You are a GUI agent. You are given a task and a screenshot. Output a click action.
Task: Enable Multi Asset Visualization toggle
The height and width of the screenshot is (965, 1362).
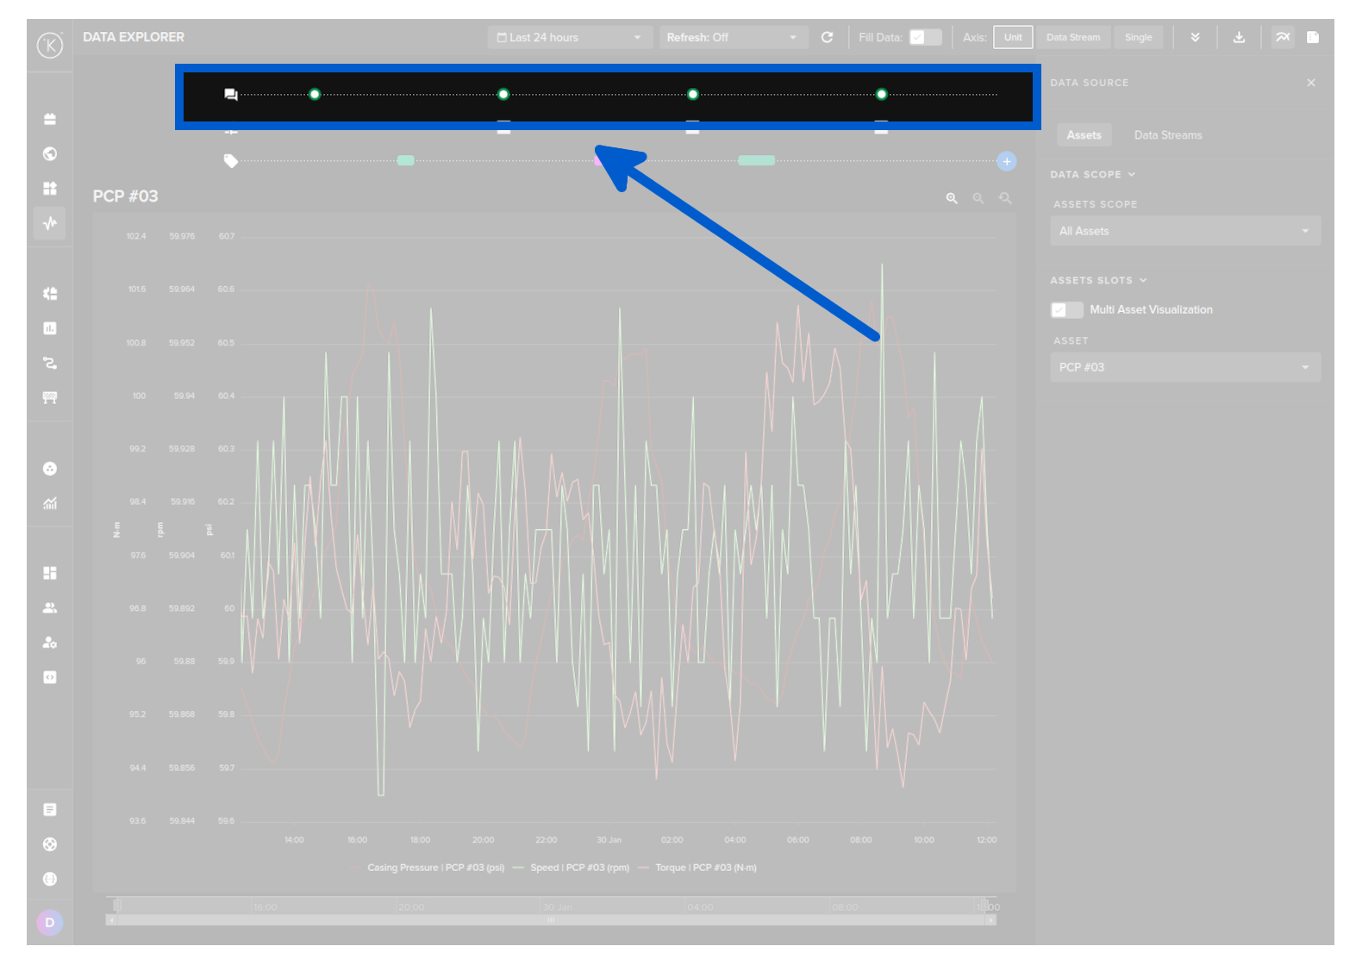(1066, 310)
